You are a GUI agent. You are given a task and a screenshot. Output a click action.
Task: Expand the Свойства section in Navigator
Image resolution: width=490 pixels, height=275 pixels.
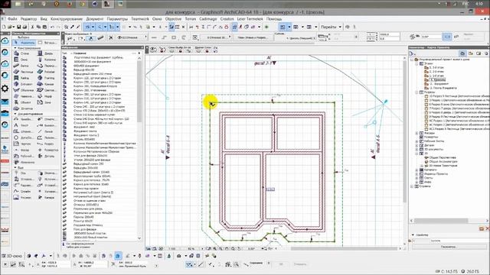pos(413,235)
